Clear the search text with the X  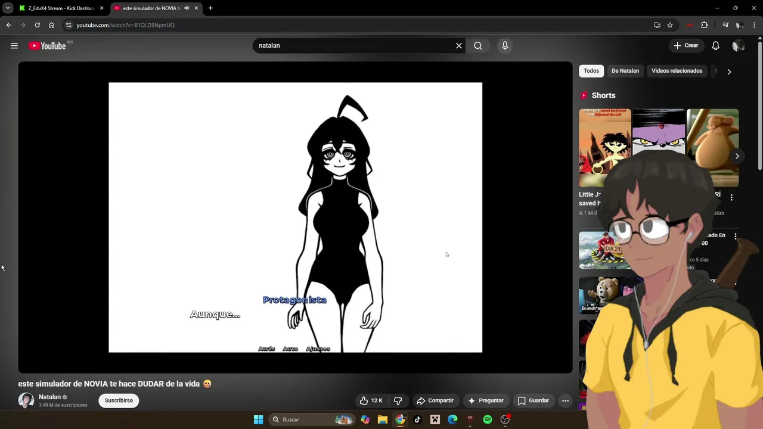tap(459, 46)
